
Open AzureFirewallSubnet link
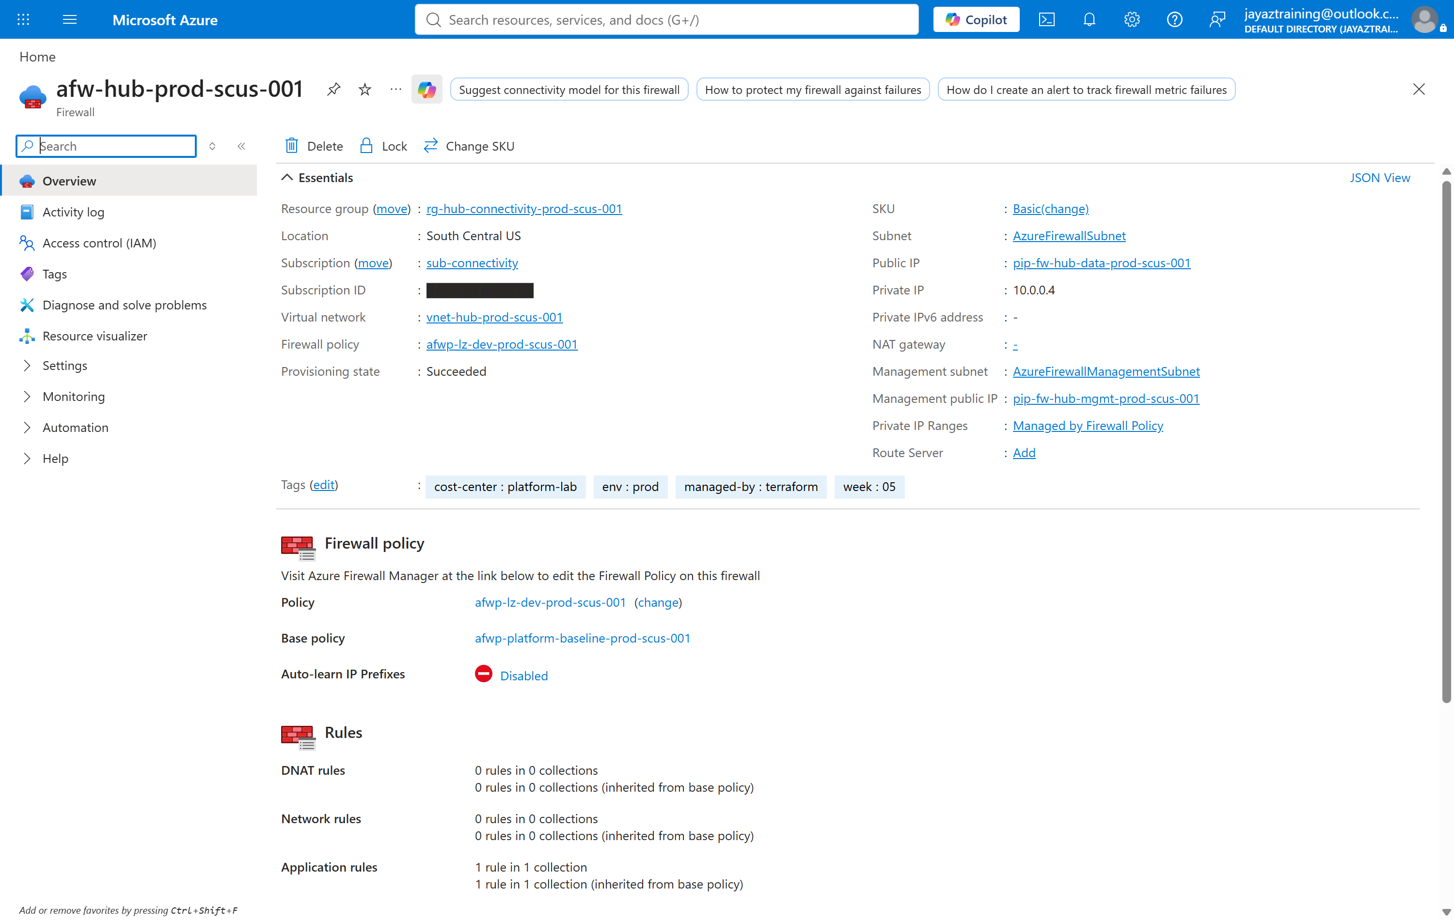pyautogui.click(x=1069, y=236)
